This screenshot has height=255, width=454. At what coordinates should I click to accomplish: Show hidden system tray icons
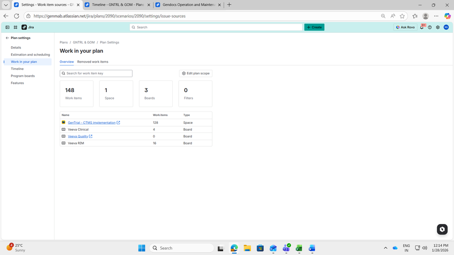pos(385,248)
